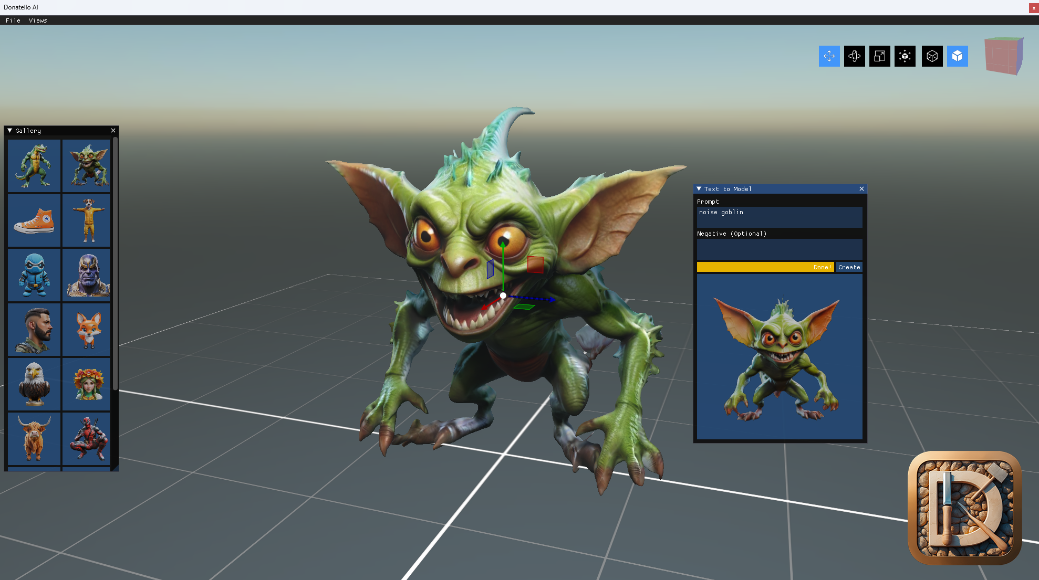
Task: Select the Deadpool crouching thumbnail in Gallery
Action: click(86, 439)
